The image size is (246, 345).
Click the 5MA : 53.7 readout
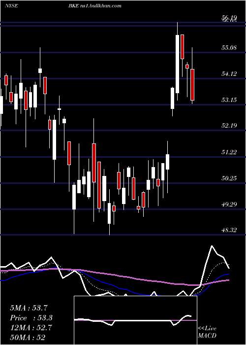29,308
